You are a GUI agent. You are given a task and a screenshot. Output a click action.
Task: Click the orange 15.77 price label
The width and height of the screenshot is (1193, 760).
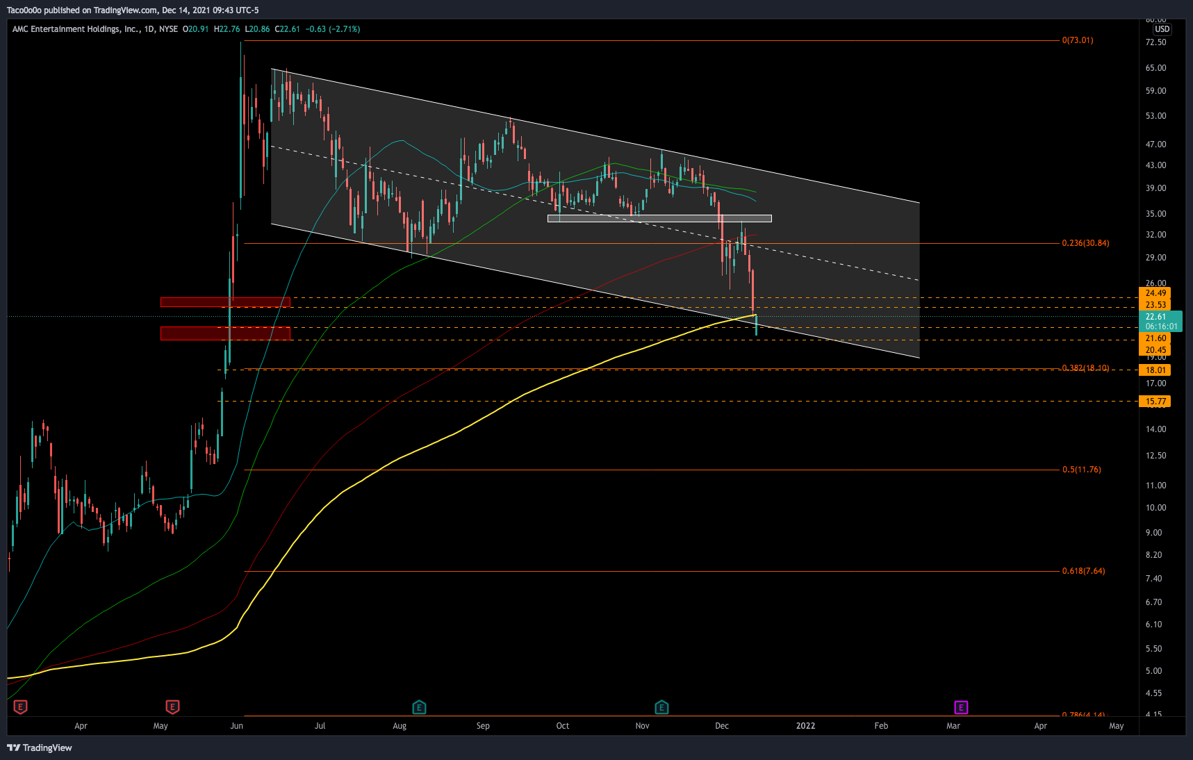coord(1155,402)
